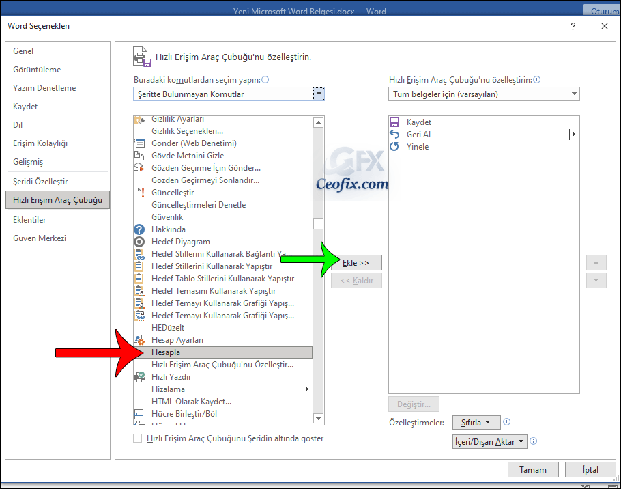Click the Gövde Metnini Gizle icon
The width and height of the screenshot is (621, 489).
(x=139, y=156)
